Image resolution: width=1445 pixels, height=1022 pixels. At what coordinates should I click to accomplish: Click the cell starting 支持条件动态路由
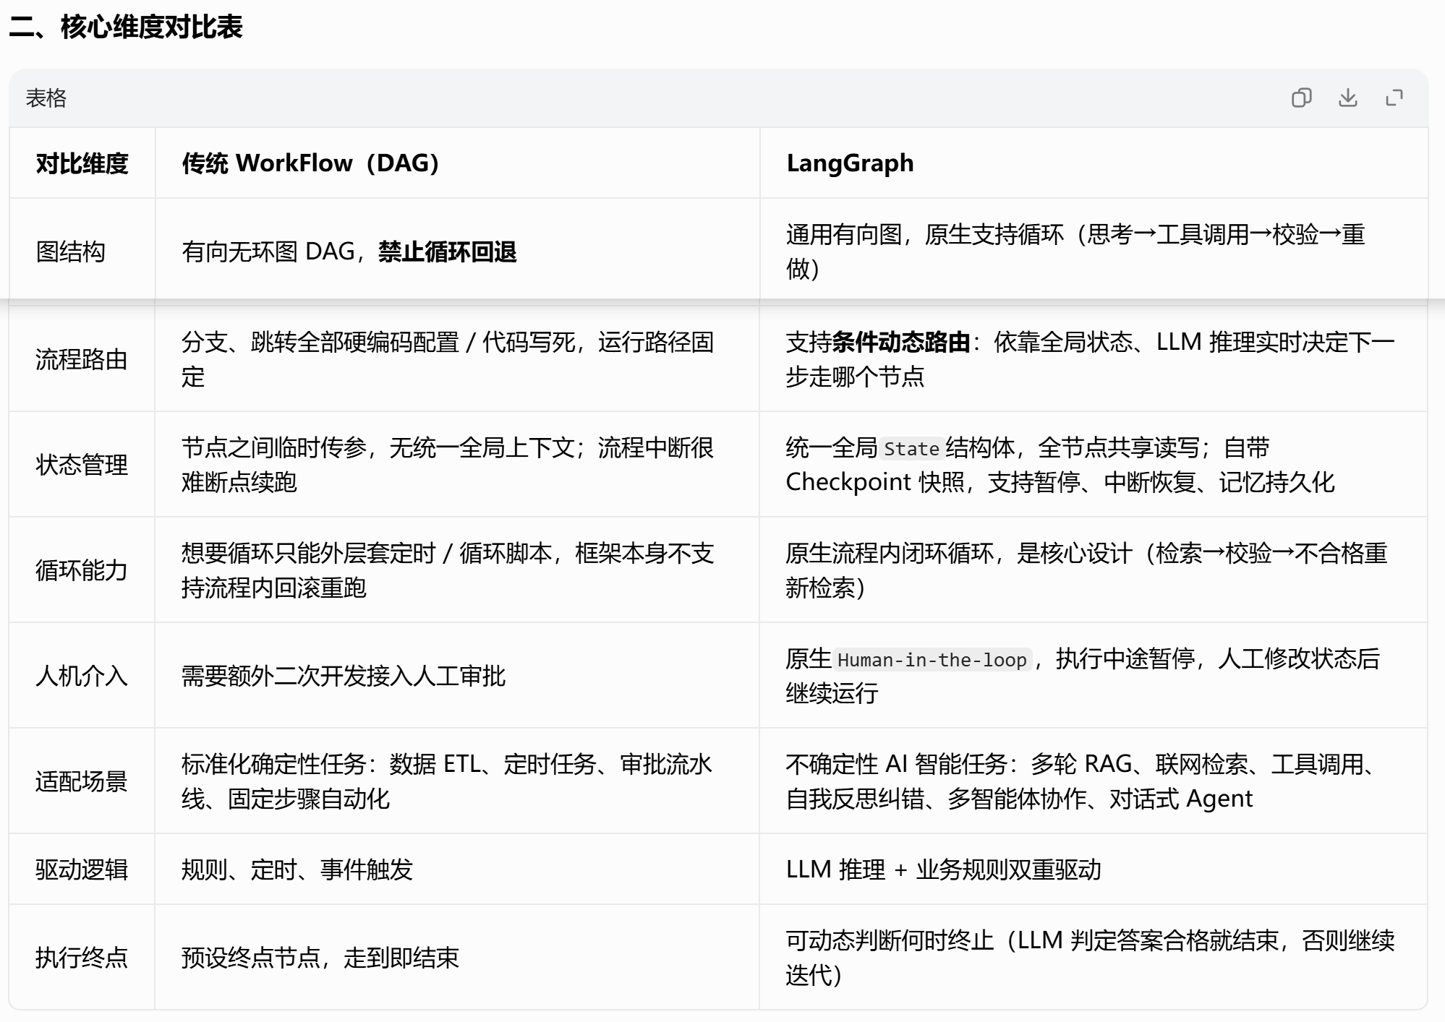[1094, 358]
